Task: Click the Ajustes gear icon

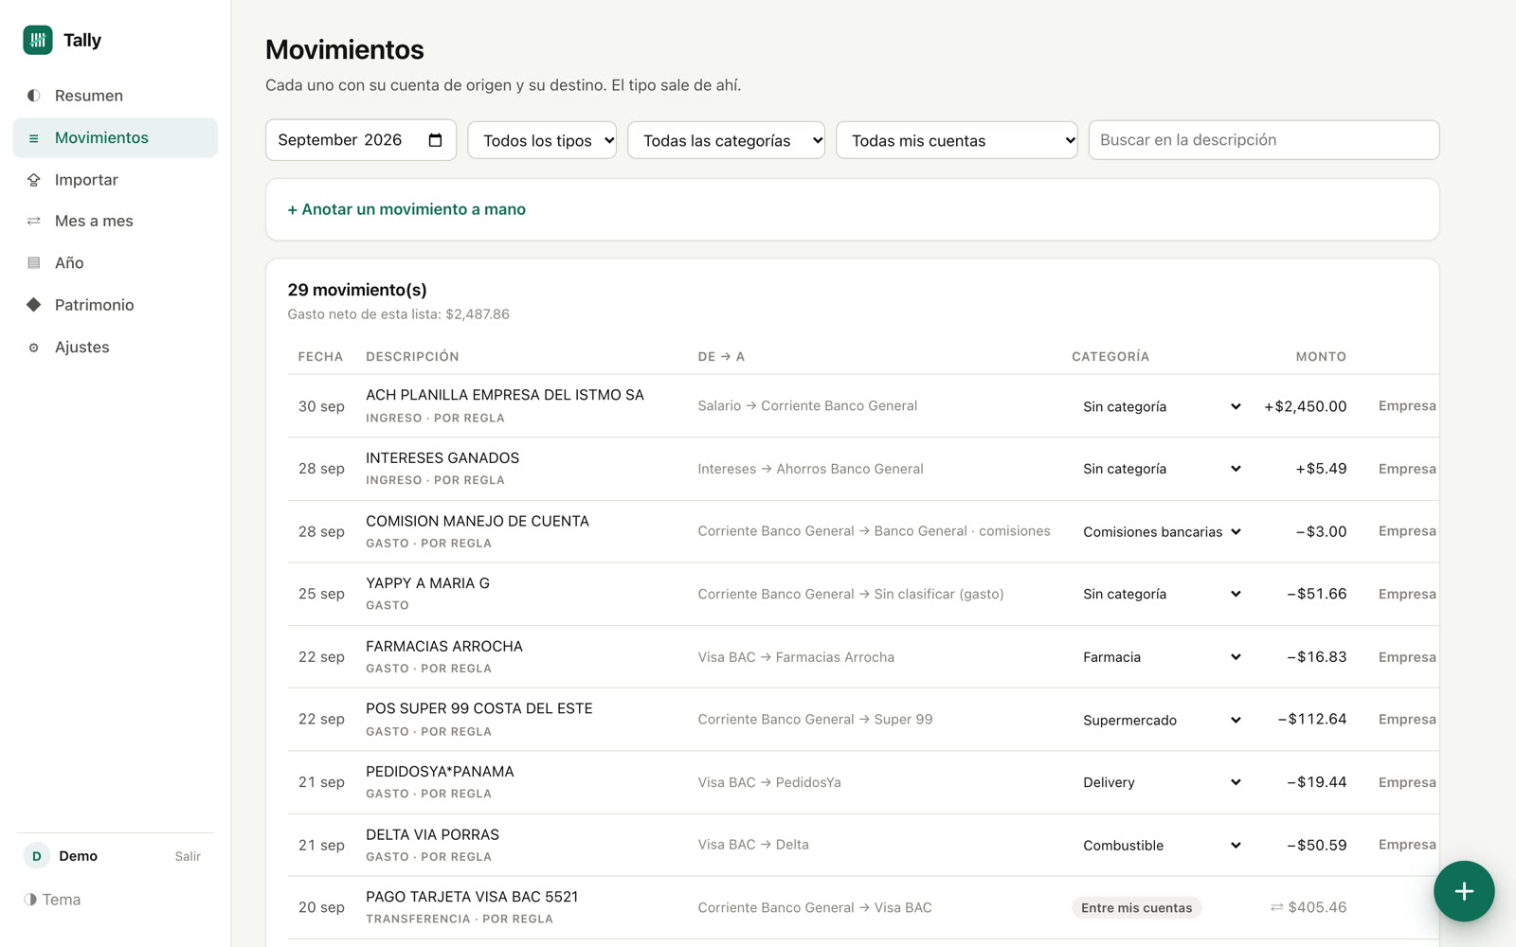Action: click(34, 348)
